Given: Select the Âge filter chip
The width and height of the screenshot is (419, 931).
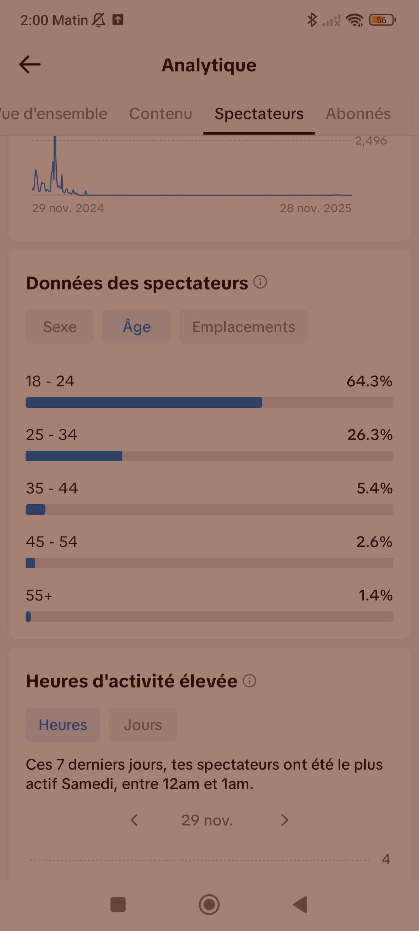Looking at the screenshot, I should (x=137, y=327).
